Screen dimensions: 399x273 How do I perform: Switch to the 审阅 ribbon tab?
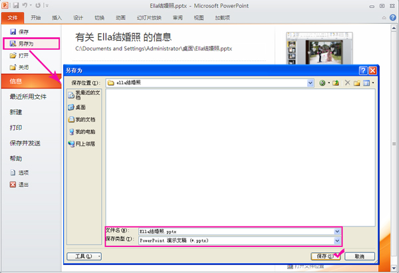point(178,17)
